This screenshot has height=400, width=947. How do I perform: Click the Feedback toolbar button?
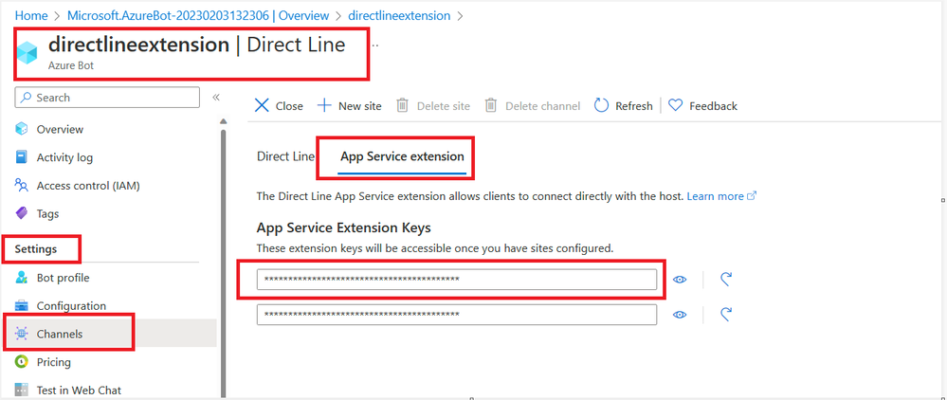(703, 106)
